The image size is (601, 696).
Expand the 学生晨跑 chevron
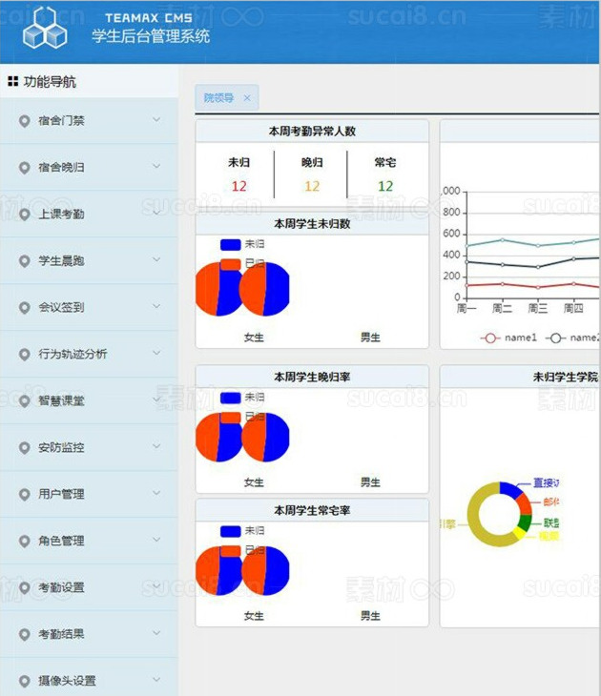pyautogui.click(x=156, y=259)
